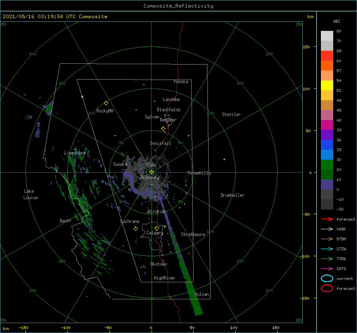357x333 pixels.
Task: Click the Limestone label
Action: click(75, 153)
